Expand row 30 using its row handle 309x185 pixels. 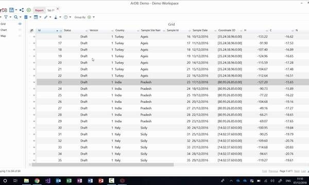[x=34, y=128]
